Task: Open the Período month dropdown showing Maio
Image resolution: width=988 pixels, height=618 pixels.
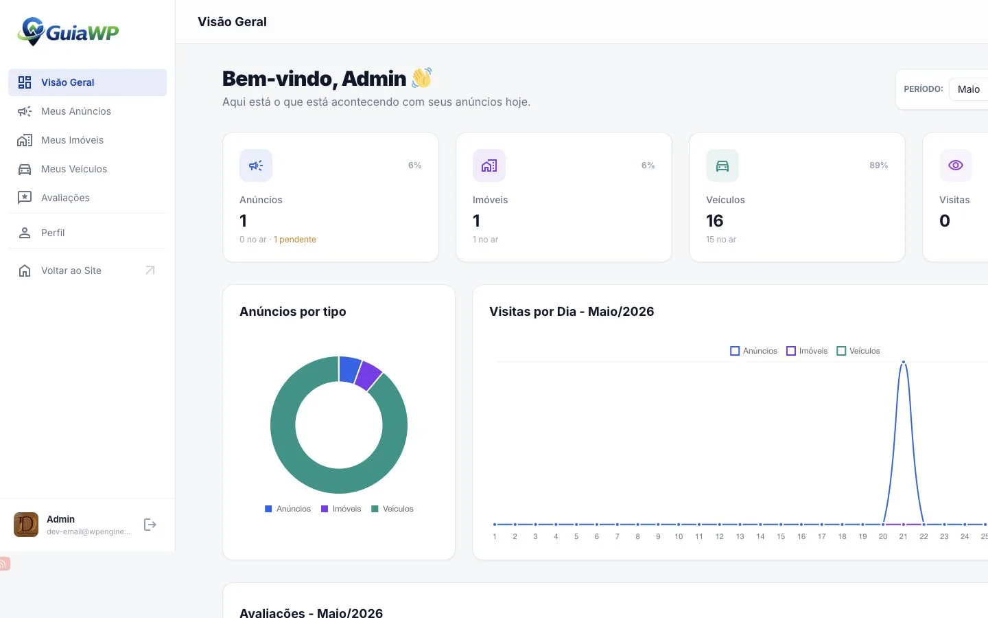Action: (969, 89)
